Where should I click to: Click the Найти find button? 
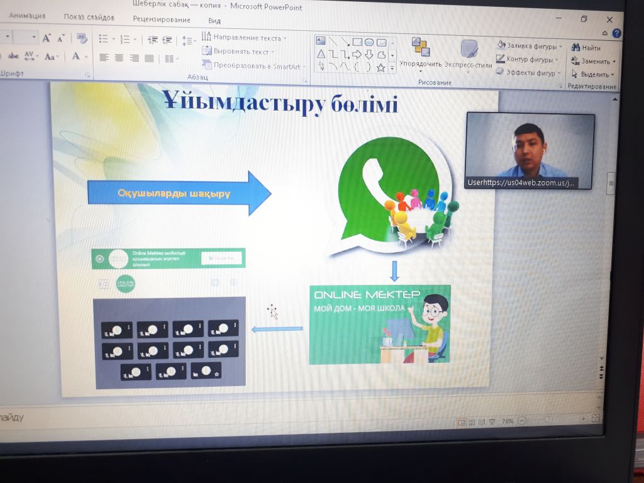586,48
